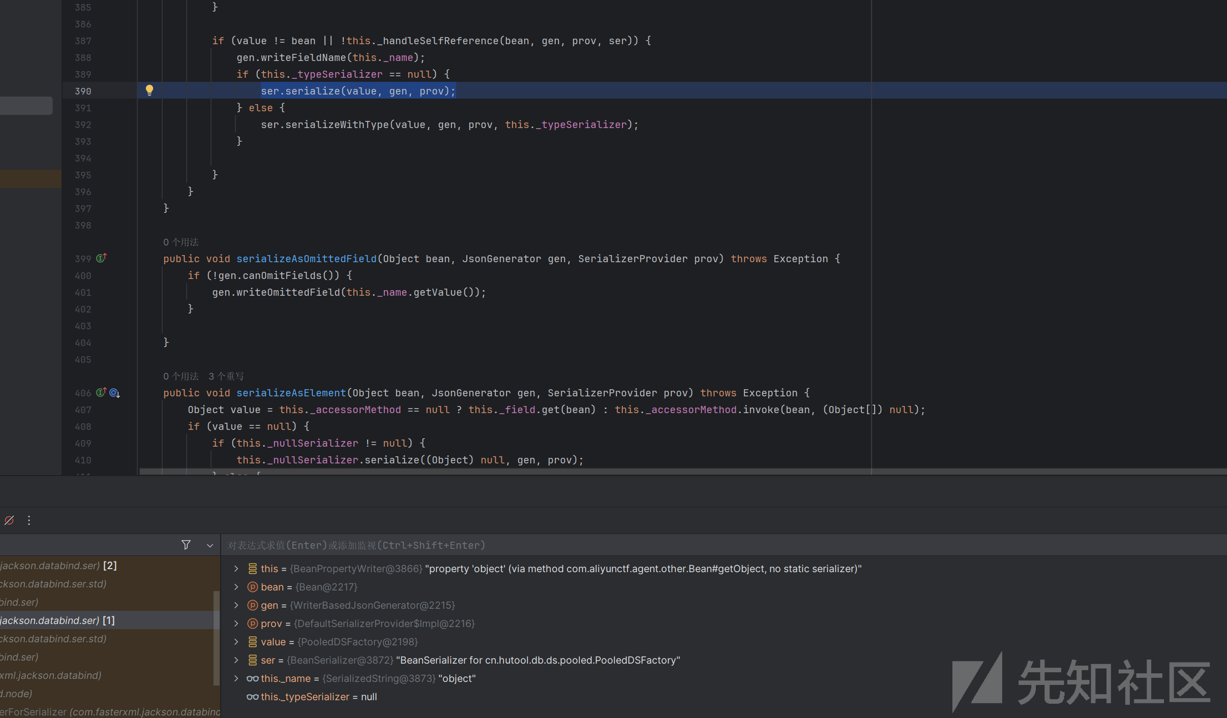Select the 'erForSerializer' stack frame
The width and height of the screenshot is (1227, 718).
110,711
